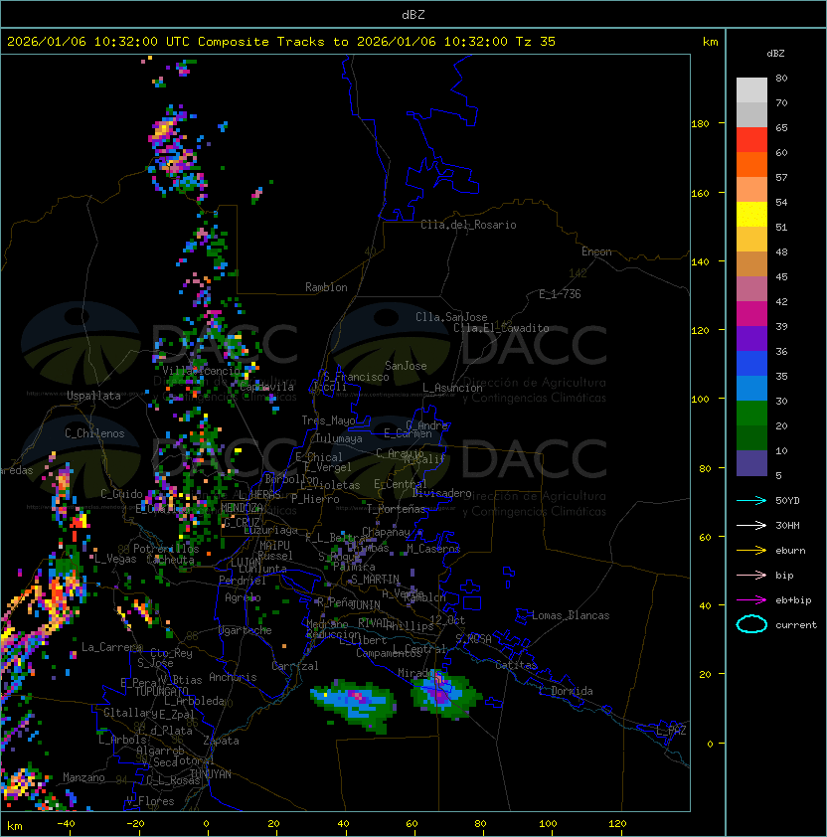The width and height of the screenshot is (827, 837).
Task: Click the '50YD' legend label
Action: coord(787,501)
